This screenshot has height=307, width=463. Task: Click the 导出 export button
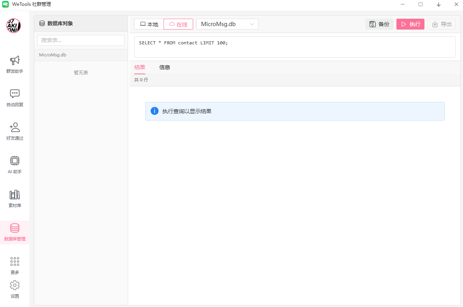(442, 24)
